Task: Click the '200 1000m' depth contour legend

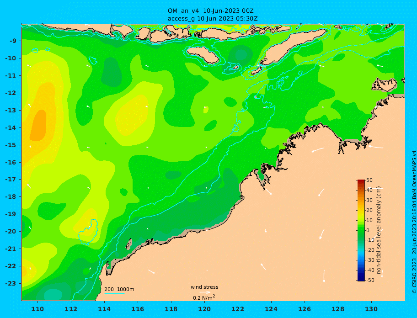Action: pyautogui.click(x=119, y=289)
